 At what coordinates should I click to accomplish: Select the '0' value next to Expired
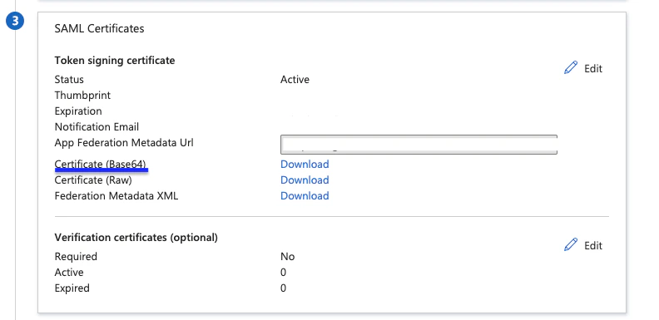(x=283, y=288)
